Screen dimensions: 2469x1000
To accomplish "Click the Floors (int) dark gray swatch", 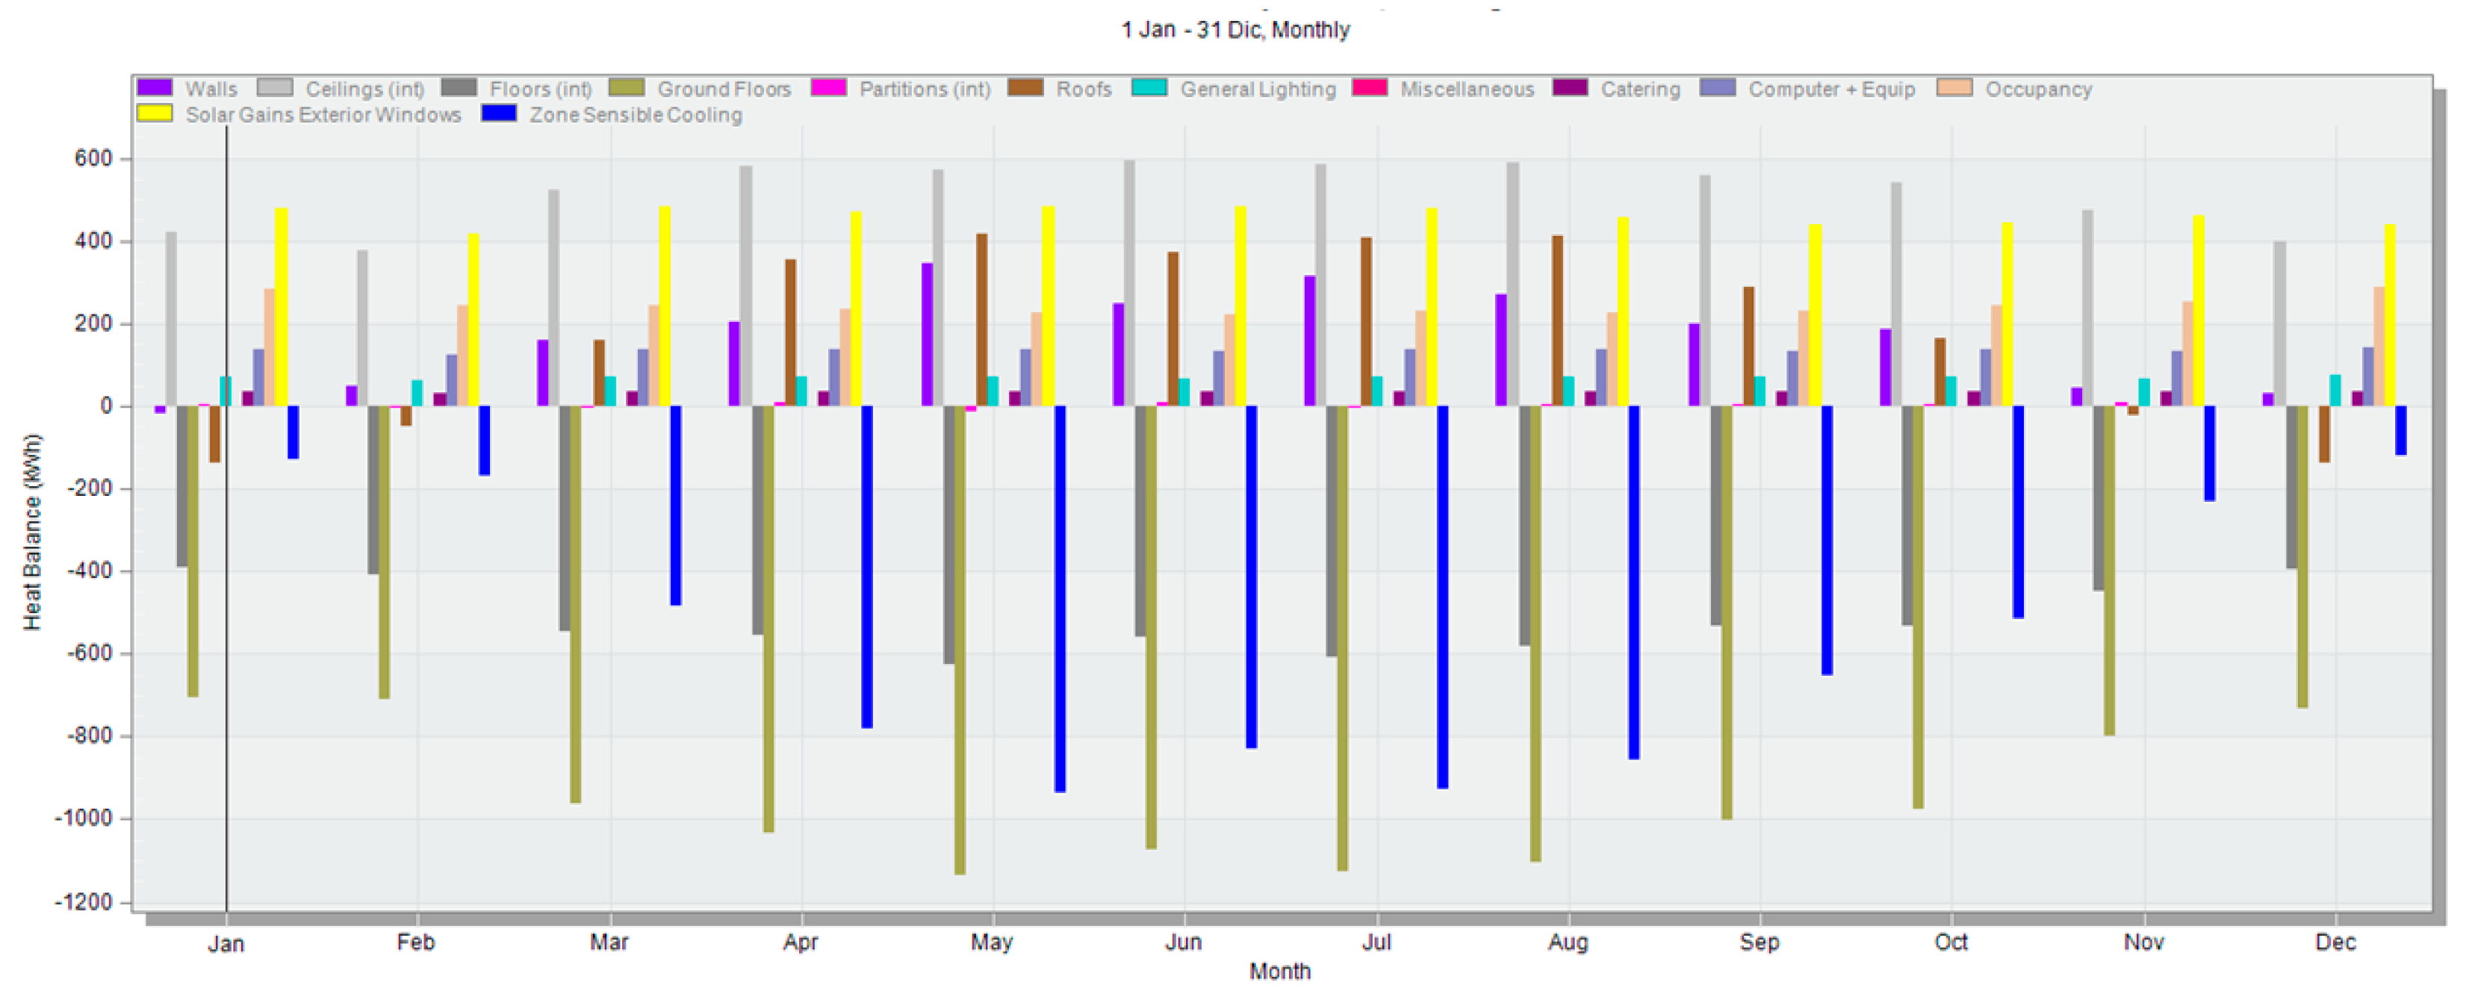I will tap(458, 88).
